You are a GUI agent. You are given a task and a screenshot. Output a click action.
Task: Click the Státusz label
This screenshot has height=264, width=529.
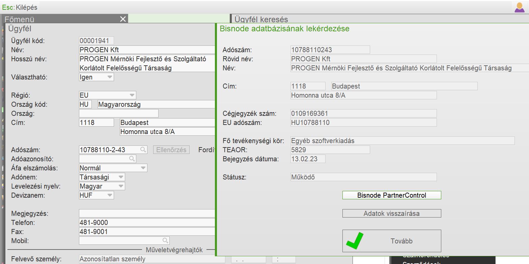click(x=234, y=177)
